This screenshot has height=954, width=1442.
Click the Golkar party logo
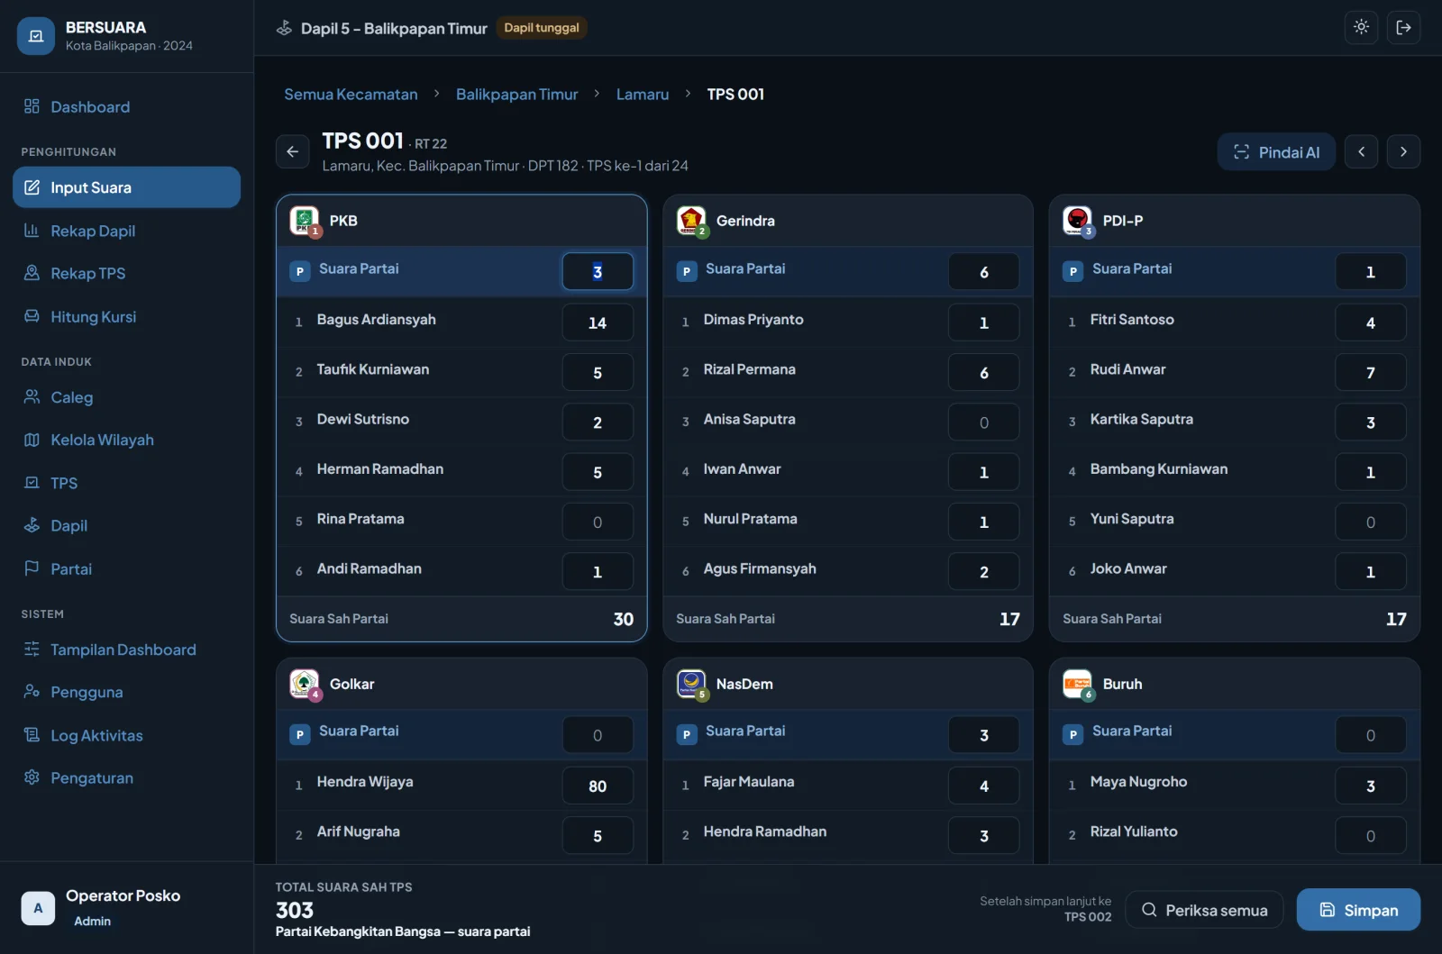tap(304, 683)
